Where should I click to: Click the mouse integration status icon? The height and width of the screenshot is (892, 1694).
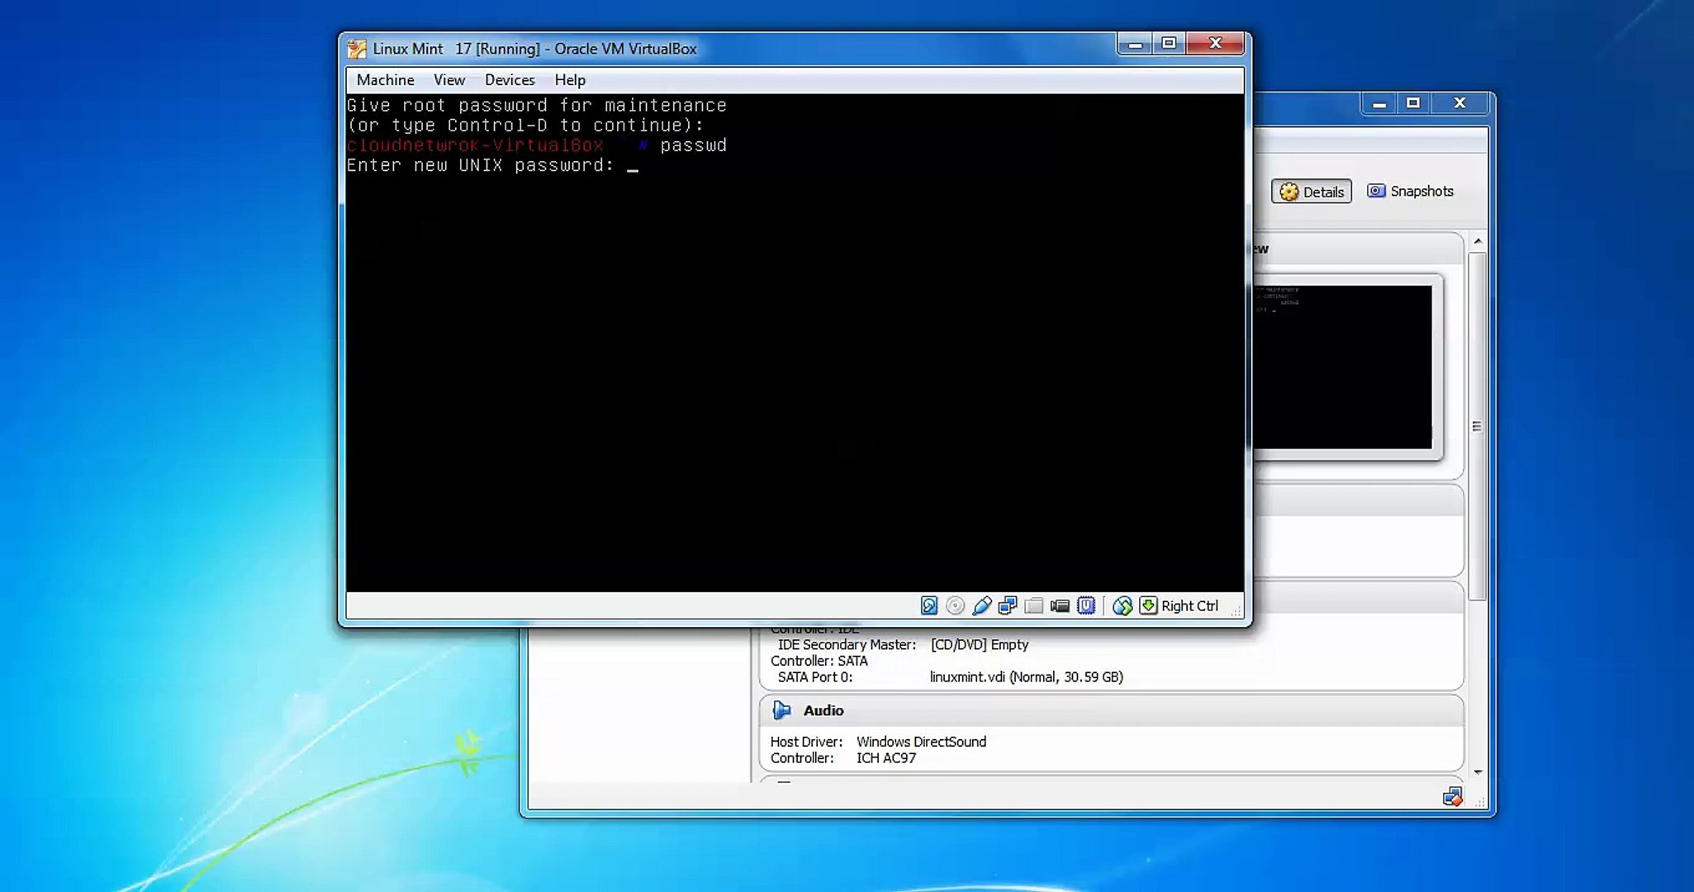click(1122, 605)
